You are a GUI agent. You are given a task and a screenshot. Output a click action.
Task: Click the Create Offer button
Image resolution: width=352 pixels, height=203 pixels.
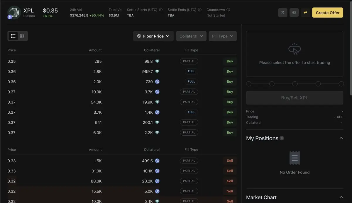point(328,13)
